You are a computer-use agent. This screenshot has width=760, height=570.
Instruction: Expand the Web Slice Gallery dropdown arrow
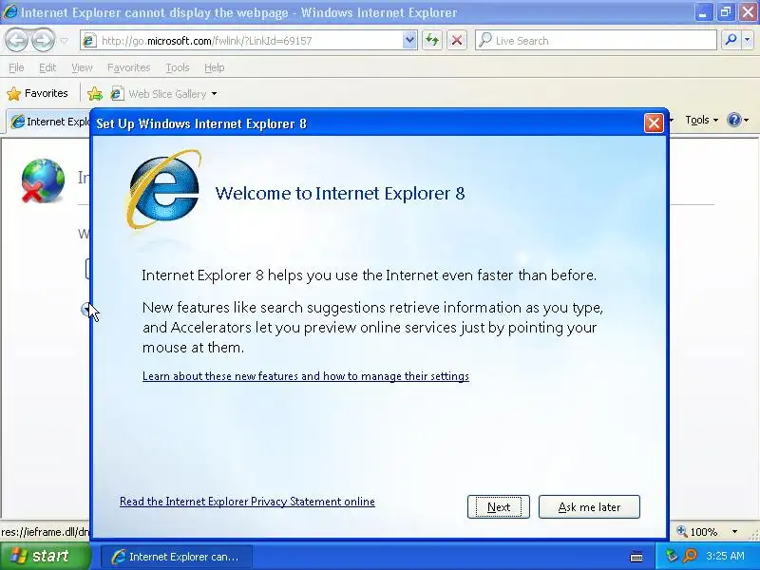click(214, 93)
